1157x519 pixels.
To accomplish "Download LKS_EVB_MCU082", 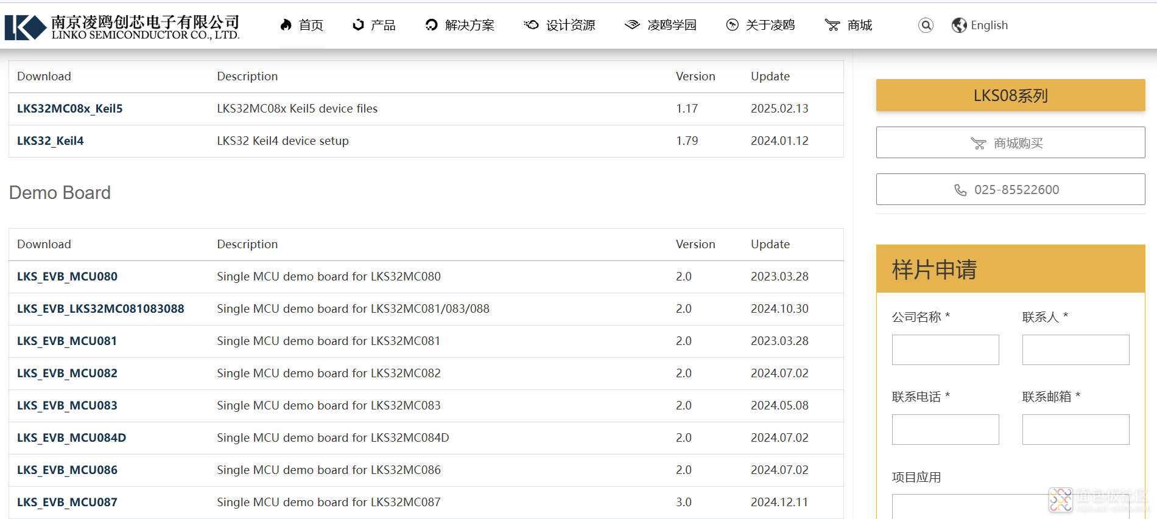I will 67,373.
